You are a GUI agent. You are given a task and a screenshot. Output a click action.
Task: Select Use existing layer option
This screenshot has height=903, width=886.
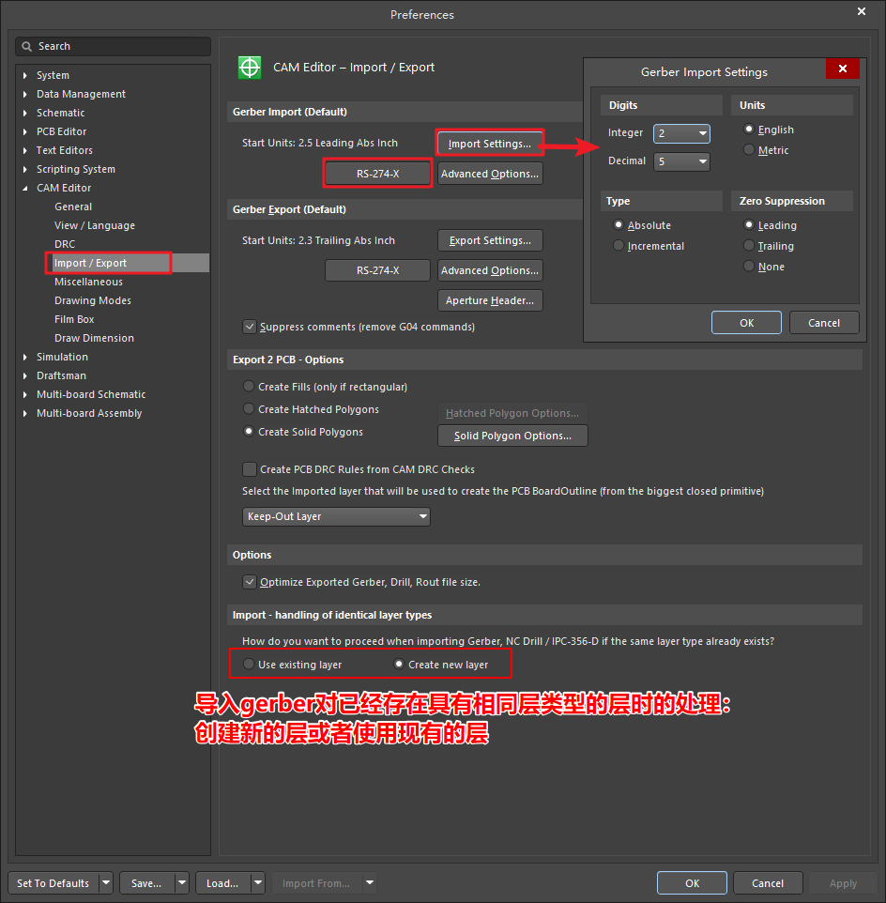click(249, 664)
